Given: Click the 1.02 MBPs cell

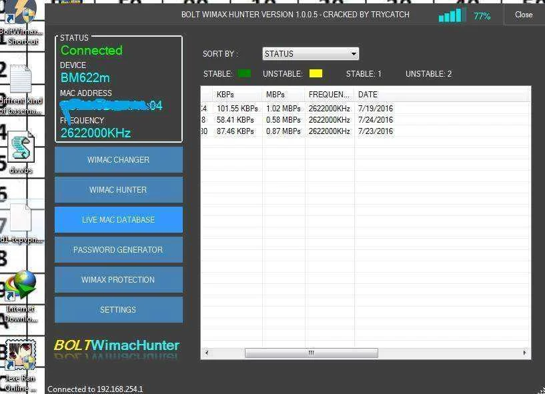Looking at the screenshot, I should pyautogui.click(x=284, y=109).
